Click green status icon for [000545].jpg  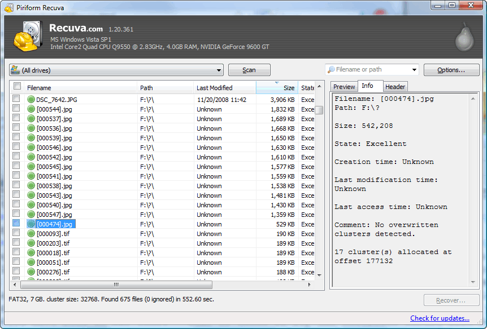pos(31,167)
